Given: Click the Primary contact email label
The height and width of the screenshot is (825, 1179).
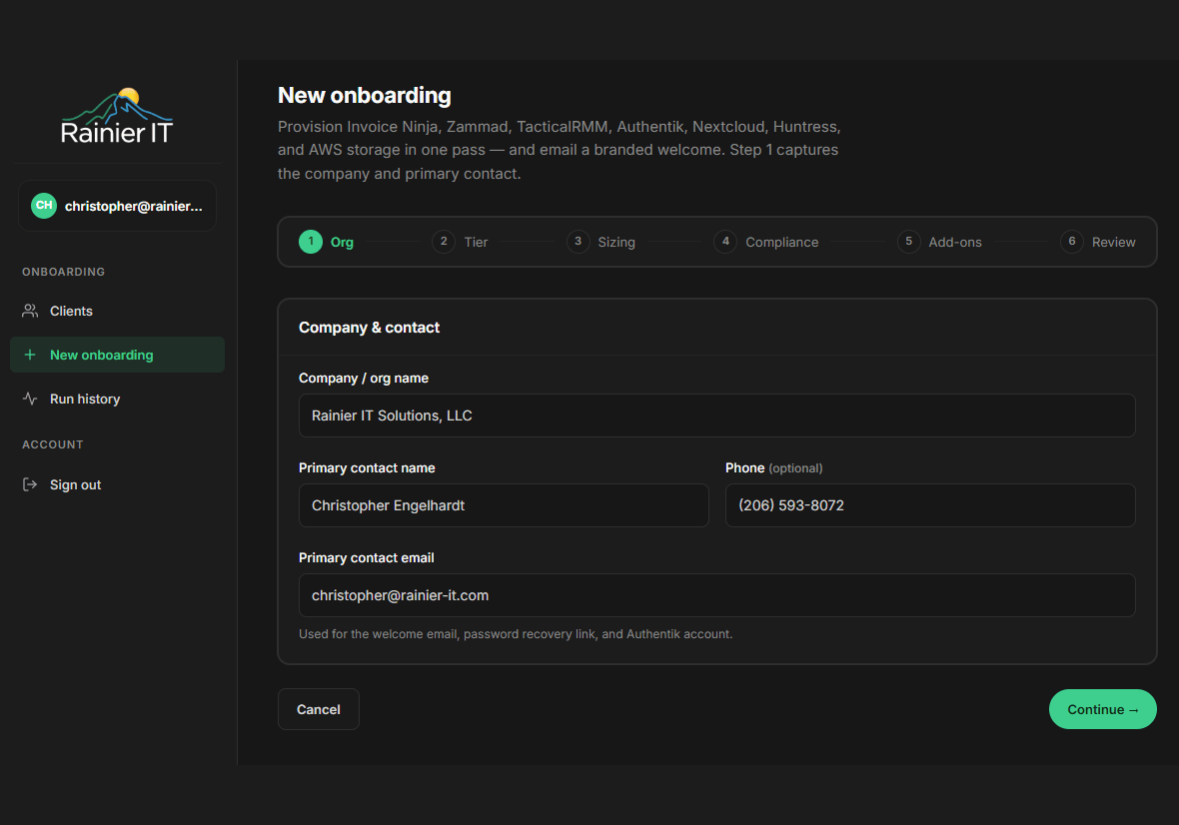Looking at the screenshot, I should 366,557.
